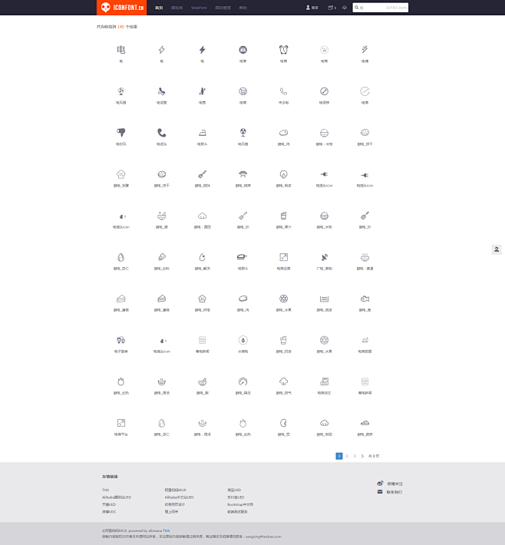505x545 pixels.
Task: Click the cloud upload icon in header
Action: [345, 8]
